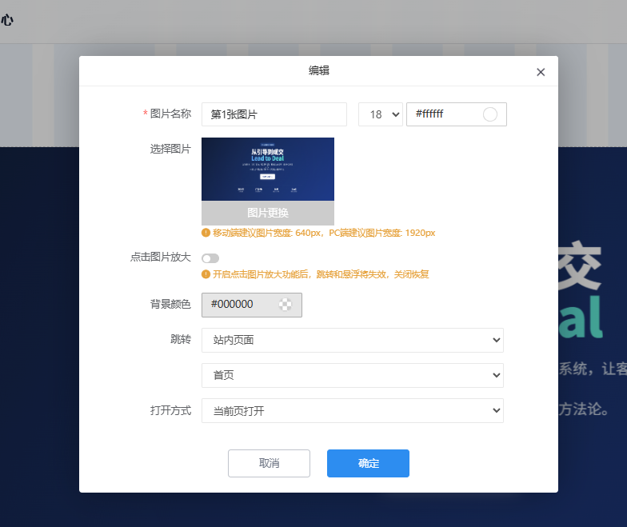The width and height of the screenshot is (627, 527).
Task: Click the orange image width hint icon
Action: (x=206, y=233)
